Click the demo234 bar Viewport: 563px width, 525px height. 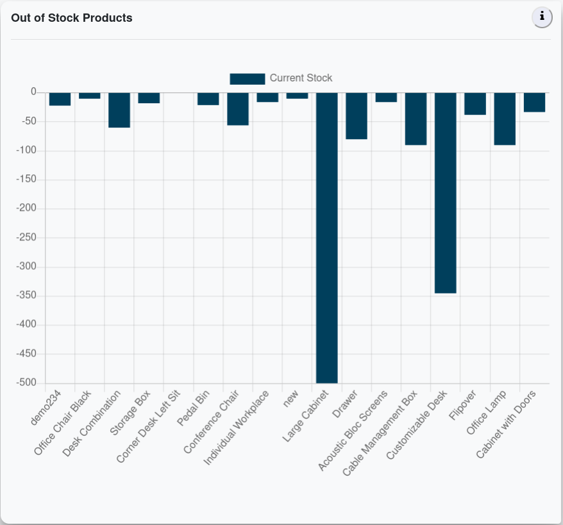(60, 99)
